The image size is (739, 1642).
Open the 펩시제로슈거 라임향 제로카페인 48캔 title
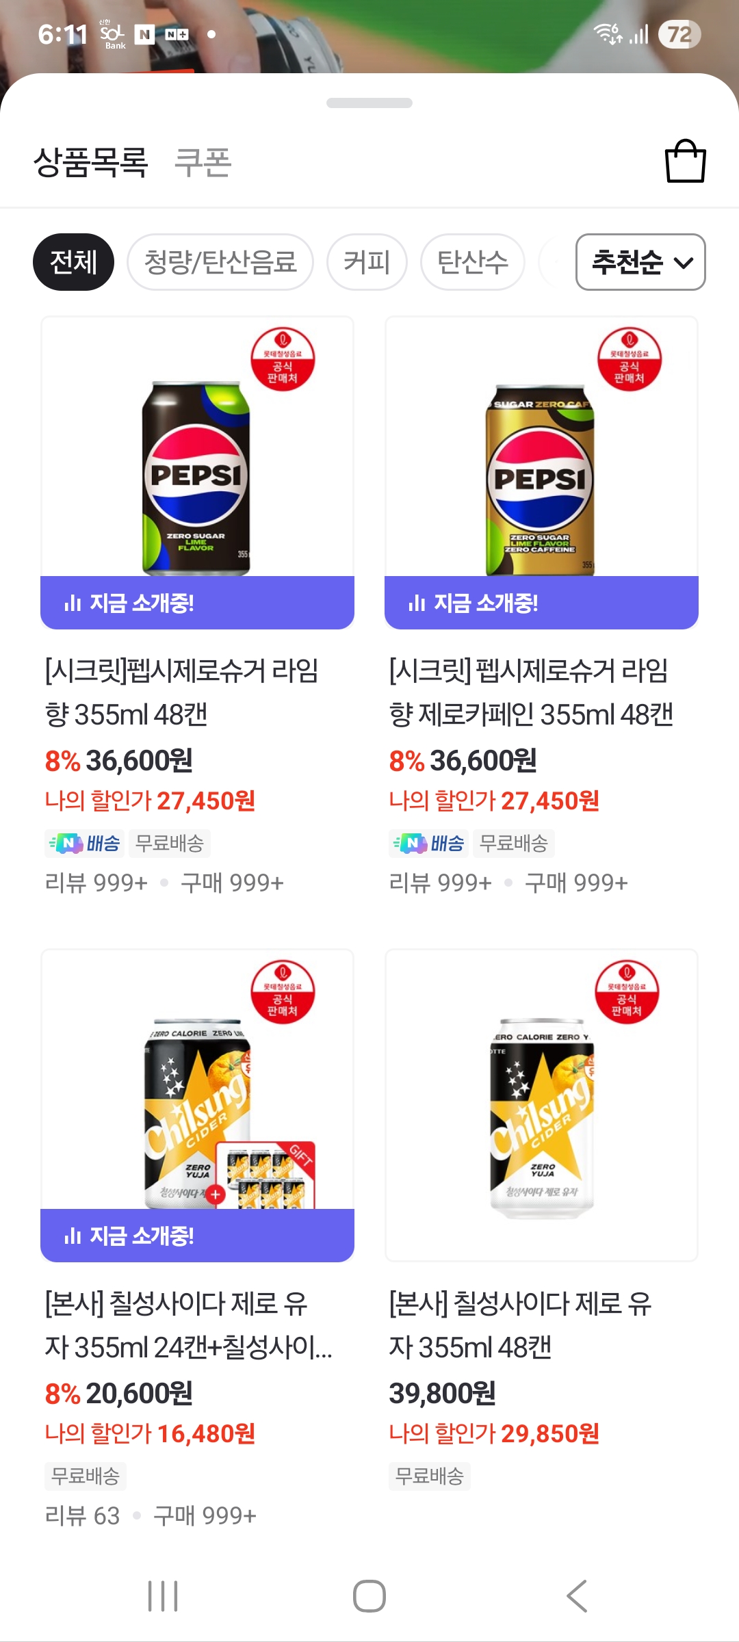click(x=531, y=692)
